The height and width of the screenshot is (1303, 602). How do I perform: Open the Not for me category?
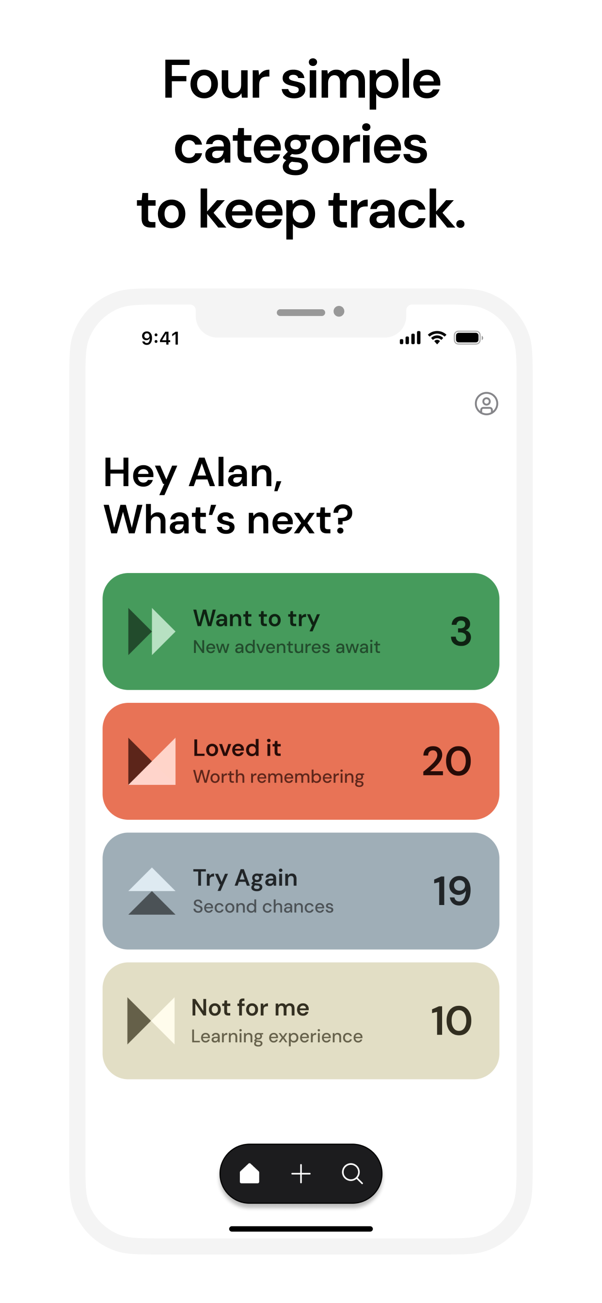(x=301, y=1021)
